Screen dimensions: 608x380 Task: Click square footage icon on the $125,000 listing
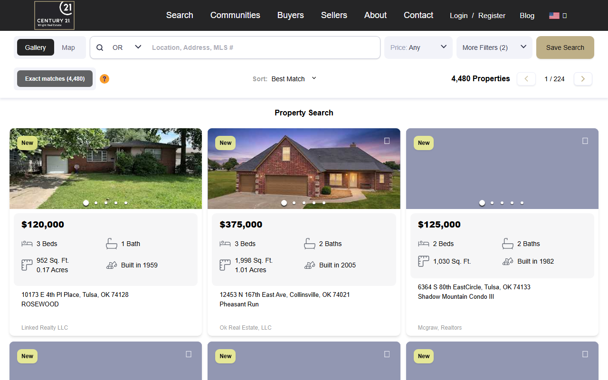click(x=424, y=261)
